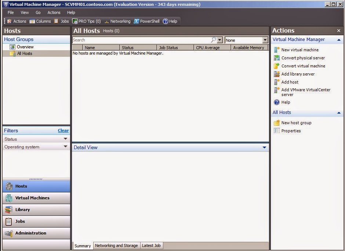Click the search magnifier icon
This screenshot has width=345, height=251.
pos(214,40)
